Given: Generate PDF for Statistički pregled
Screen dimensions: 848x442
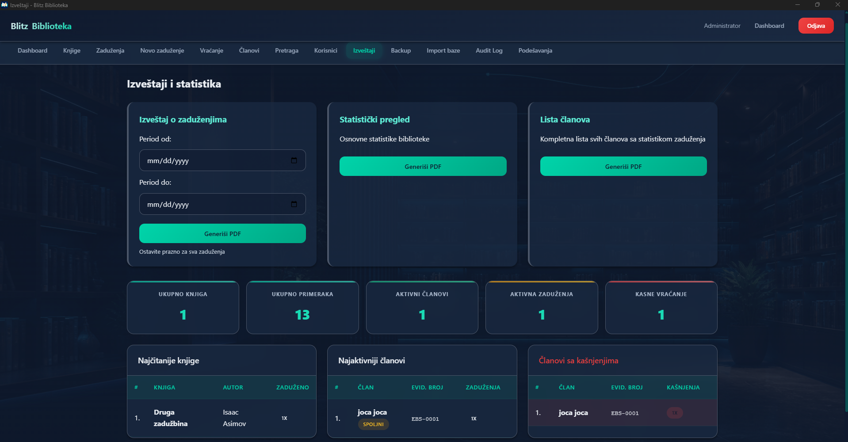Looking at the screenshot, I should [423, 166].
